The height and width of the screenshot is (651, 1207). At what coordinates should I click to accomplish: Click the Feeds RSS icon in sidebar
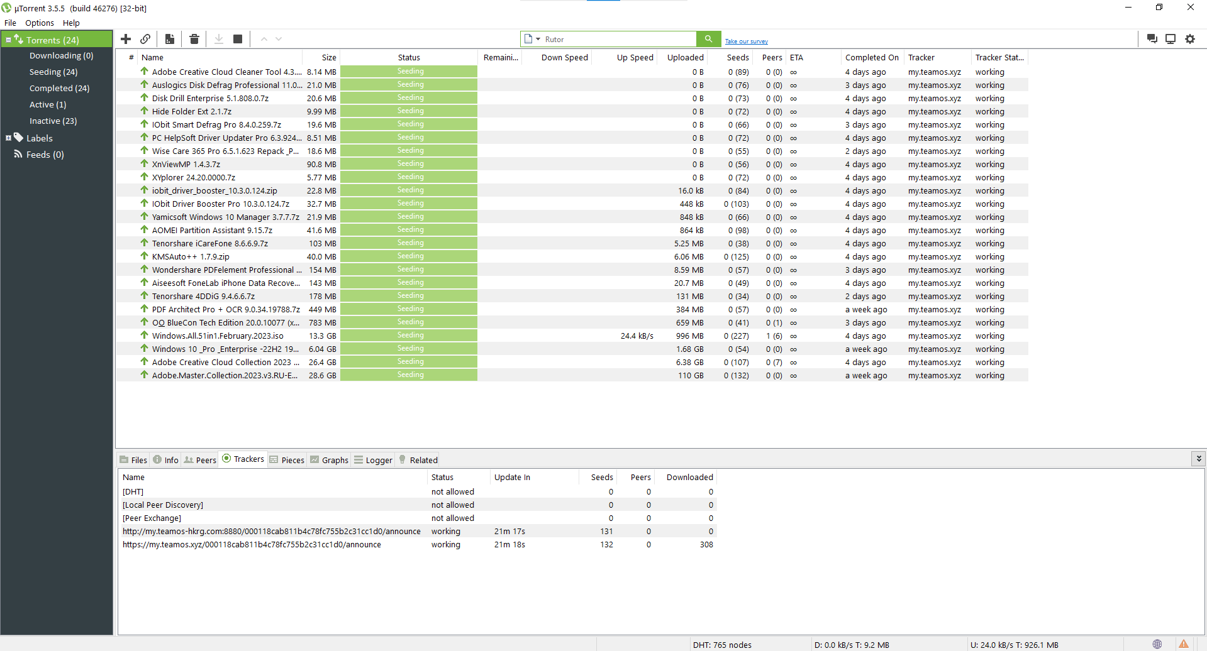18,154
